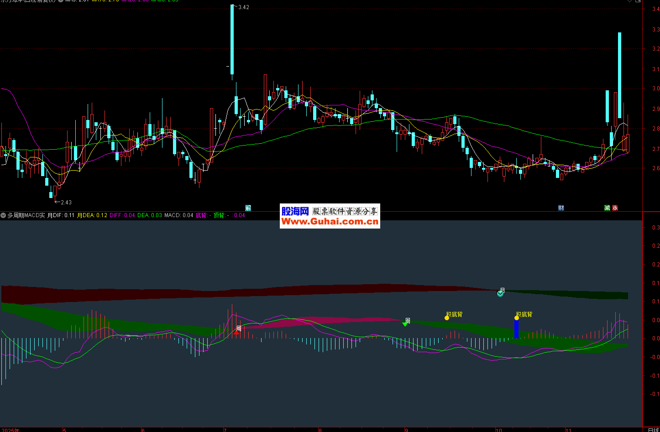Expand the 多周期MACD indicator dropdown arrow
660x432 pixels.
[x=3, y=215]
